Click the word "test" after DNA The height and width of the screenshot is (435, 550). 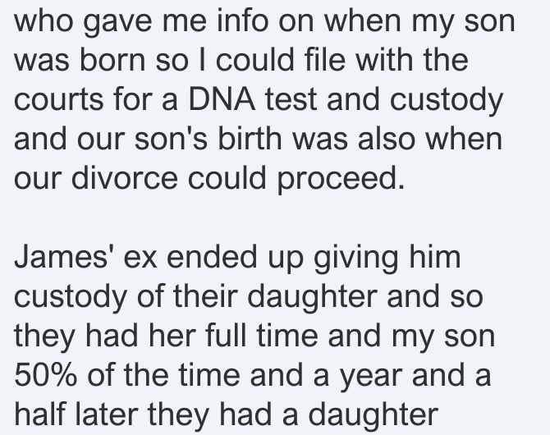coord(291,99)
